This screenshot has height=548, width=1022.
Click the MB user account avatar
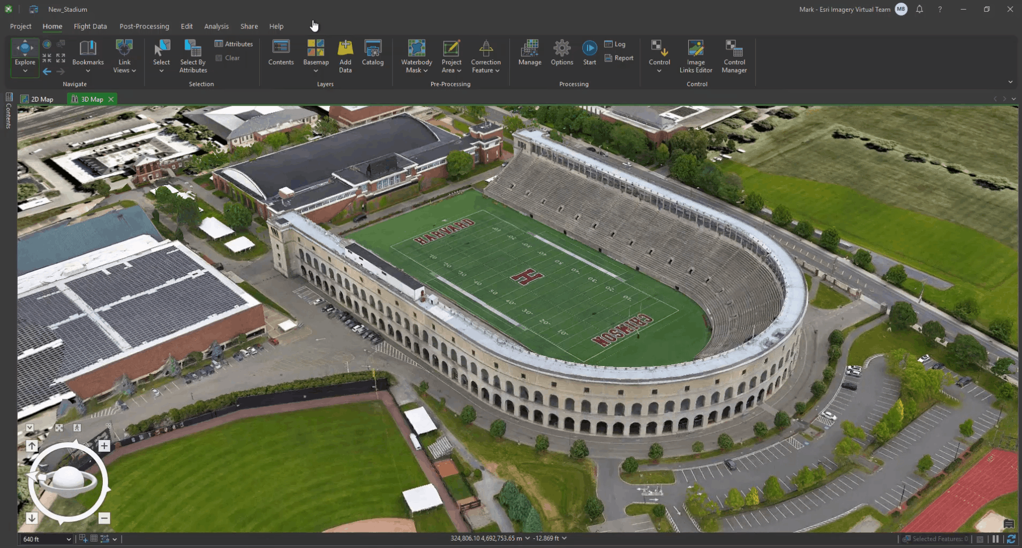click(901, 9)
